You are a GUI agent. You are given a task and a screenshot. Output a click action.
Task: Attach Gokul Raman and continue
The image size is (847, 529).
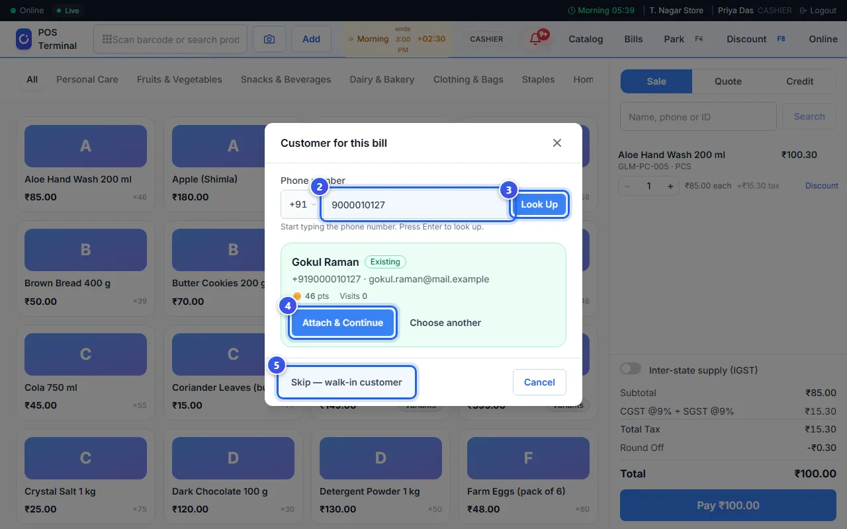tap(343, 323)
